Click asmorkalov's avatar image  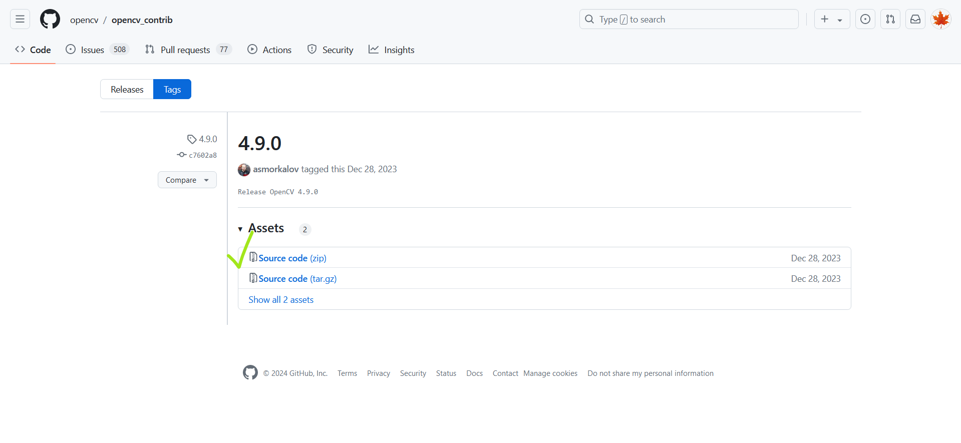click(244, 170)
